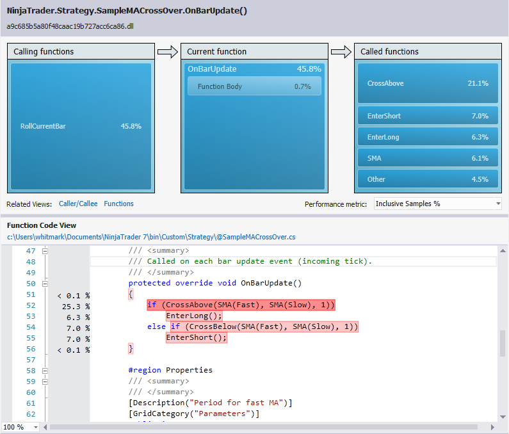Screen dimensions: 509x434
Task: Click line number 52 in the gutter
Action: click(31, 305)
